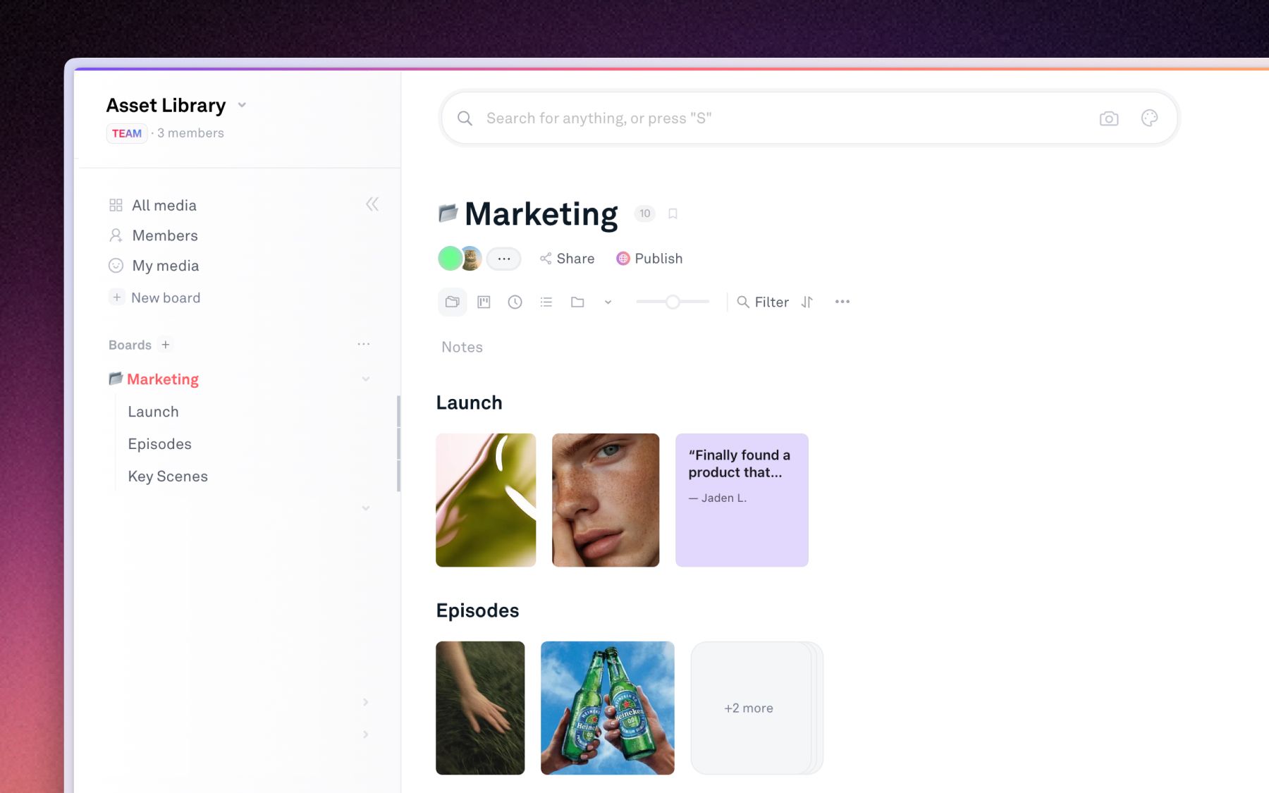Go to My media
The height and width of the screenshot is (793, 1269).
[x=165, y=266]
